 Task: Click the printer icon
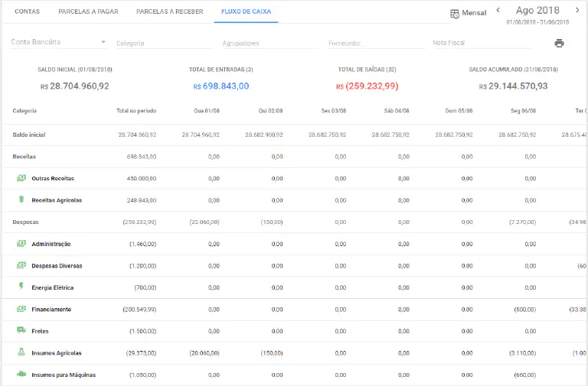pyautogui.click(x=559, y=44)
